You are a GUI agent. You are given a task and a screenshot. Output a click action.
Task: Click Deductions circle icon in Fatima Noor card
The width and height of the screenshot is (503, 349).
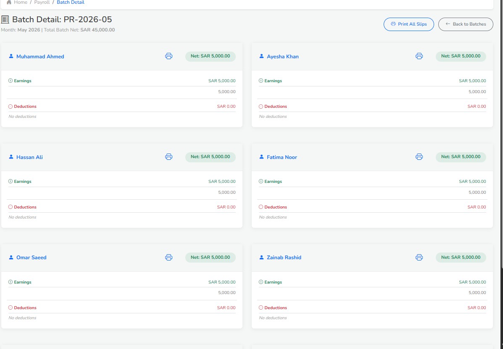coord(261,207)
